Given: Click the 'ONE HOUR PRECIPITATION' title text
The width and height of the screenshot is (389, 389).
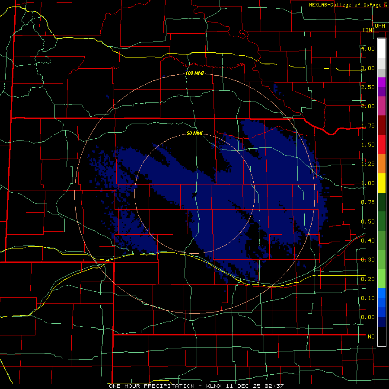Looking at the screenshot, I should 152,386.
